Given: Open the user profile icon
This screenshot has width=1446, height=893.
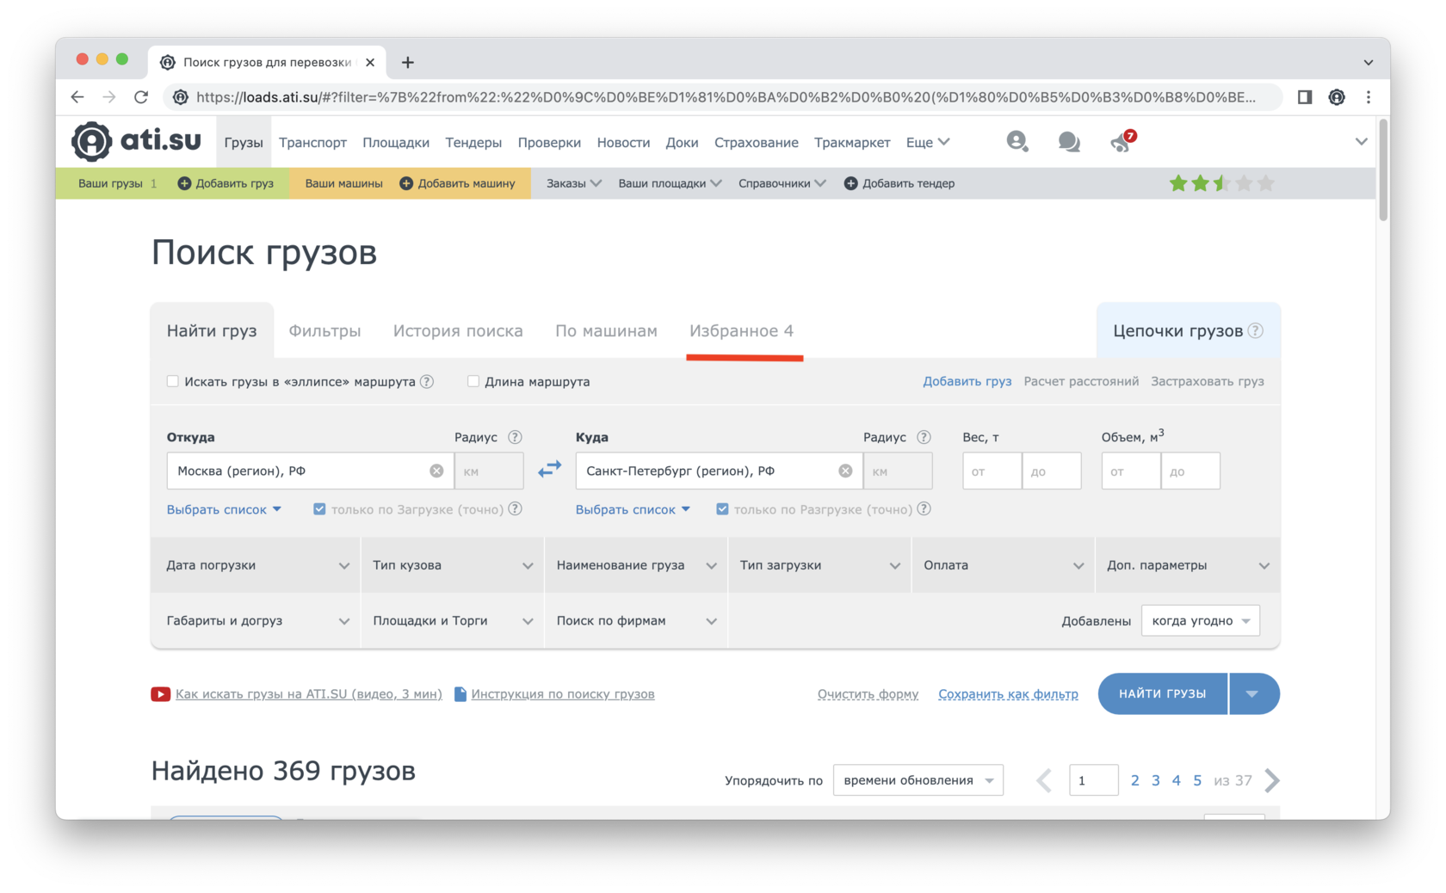Looking at the screenshot, I should click(x=1017, y=141).
